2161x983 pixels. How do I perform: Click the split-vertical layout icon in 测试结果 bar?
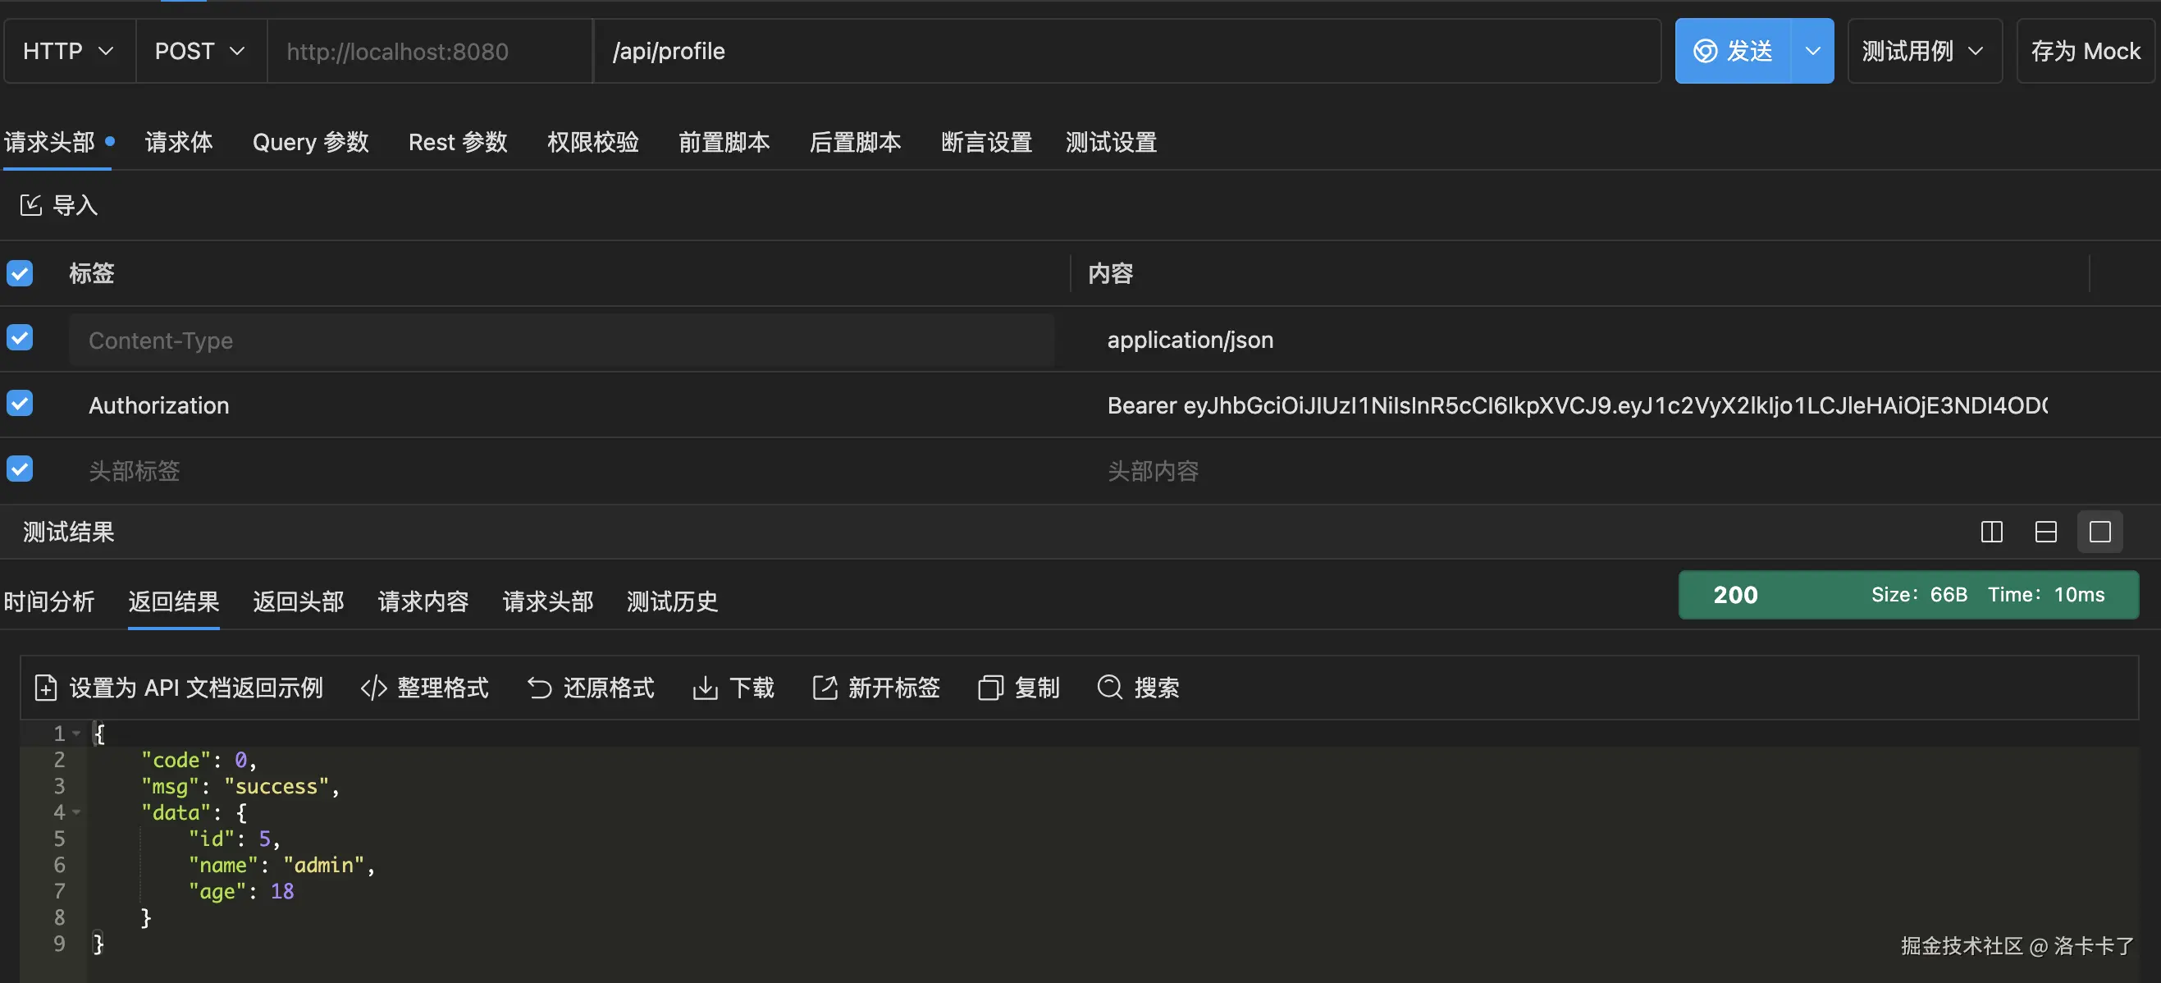click(x=1991, y=532)
